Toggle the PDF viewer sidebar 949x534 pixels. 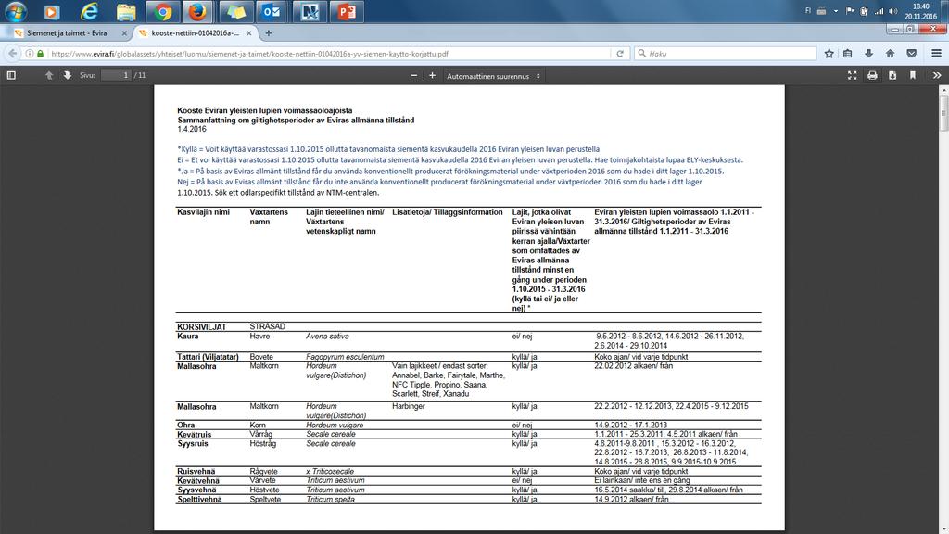pos(11,76)
